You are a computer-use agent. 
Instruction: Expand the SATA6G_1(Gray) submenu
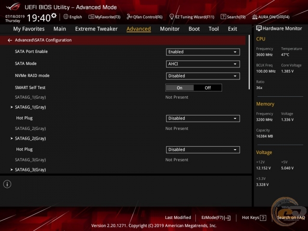[x=30, y=107]
